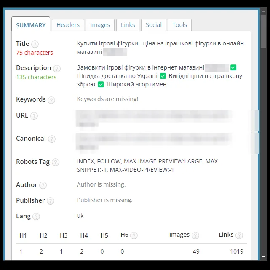The width and height of the screenshot is (270, 270).
Task: Click the blurred URL value
Action: [154, 118]
